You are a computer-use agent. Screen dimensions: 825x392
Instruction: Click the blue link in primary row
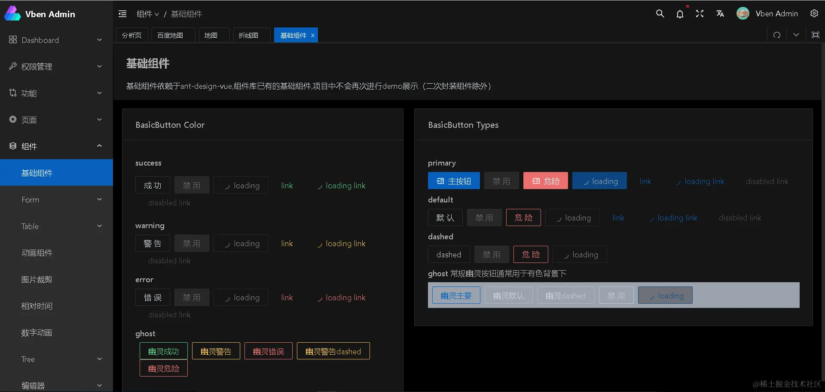[645, 181]
